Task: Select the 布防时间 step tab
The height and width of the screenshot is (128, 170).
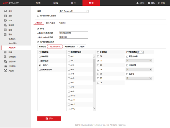Action: (x=42, y=47)
